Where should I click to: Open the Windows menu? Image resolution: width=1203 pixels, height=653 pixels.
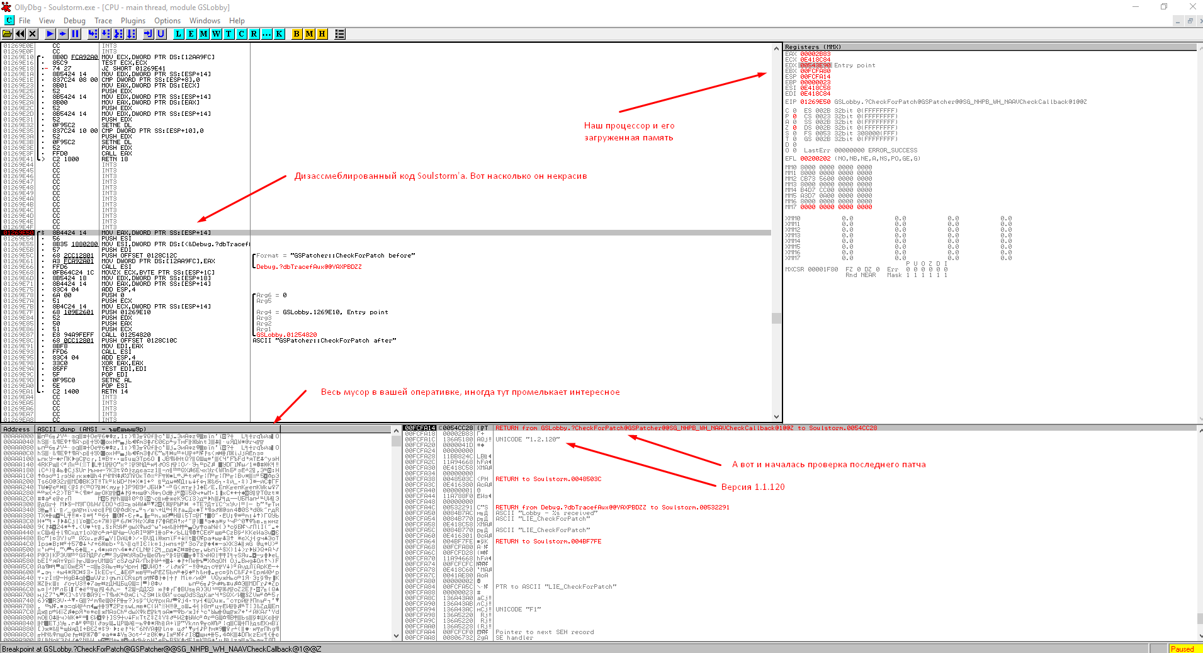pyautogui.click(x=205, y=21)
